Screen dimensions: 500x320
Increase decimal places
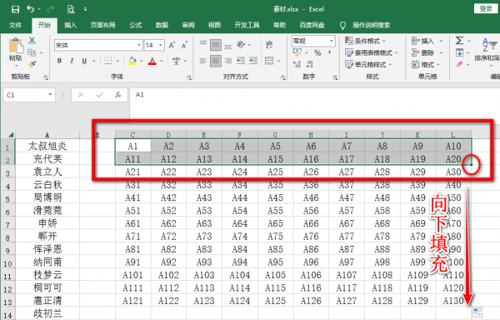coord(297,64)
